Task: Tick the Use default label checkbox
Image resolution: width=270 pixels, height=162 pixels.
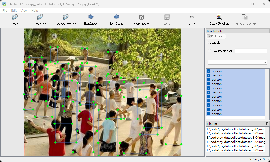Action: [x=210, y=51]
